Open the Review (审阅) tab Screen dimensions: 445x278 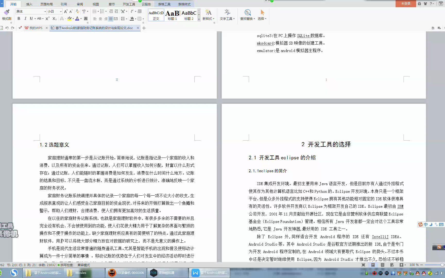[80, 4]
